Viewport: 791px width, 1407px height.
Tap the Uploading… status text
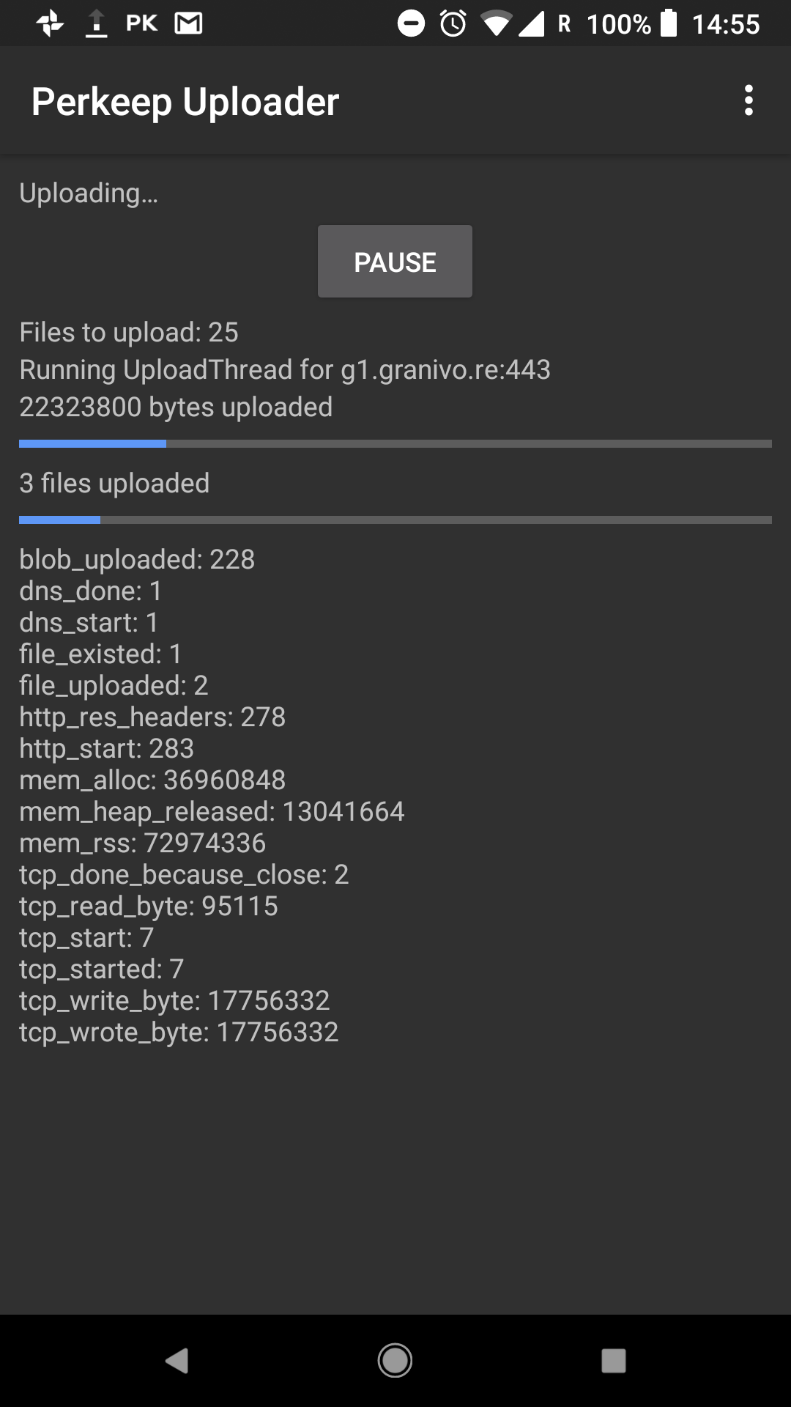tap(89, 193)
